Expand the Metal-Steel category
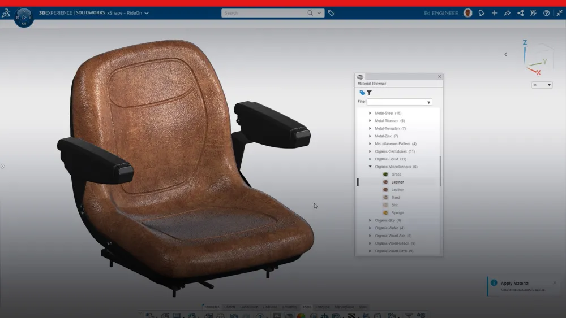The height and width of the screenshot is (318, 566). coord(370,113)
